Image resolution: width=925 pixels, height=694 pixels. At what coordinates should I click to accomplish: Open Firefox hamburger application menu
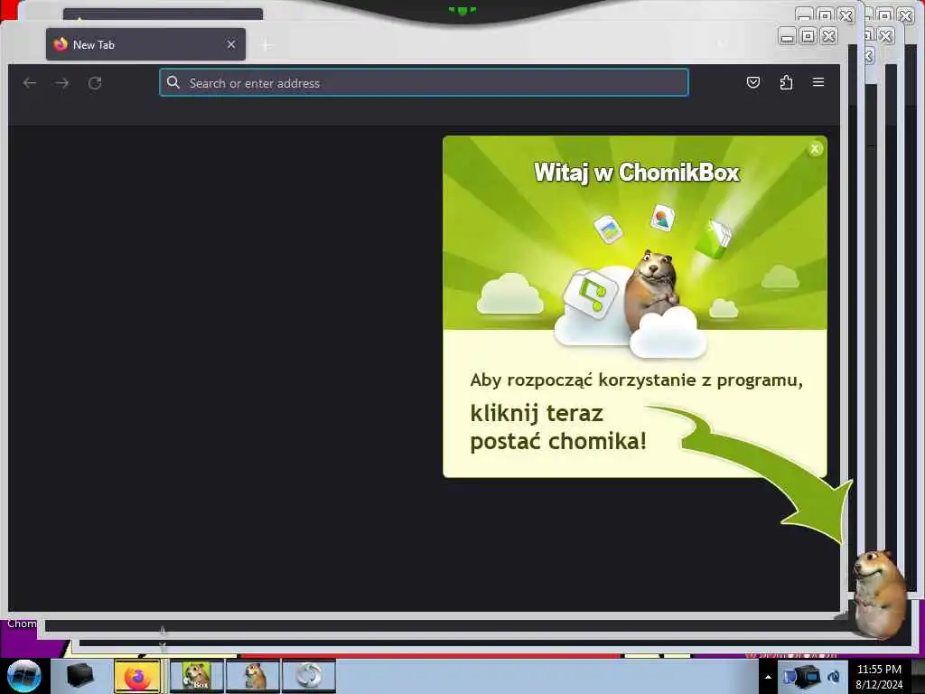click(x=818, y=82)
